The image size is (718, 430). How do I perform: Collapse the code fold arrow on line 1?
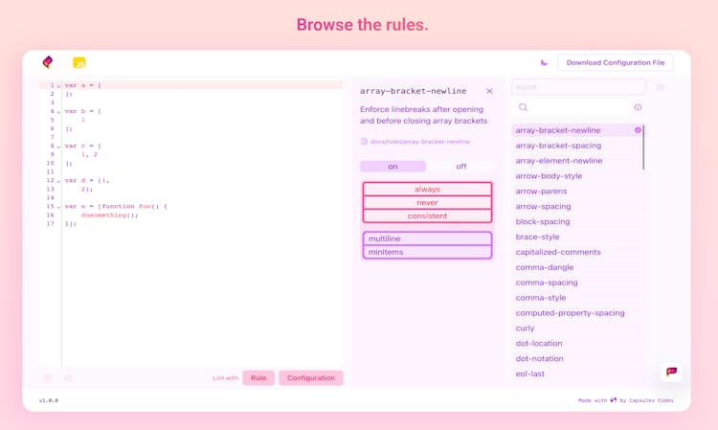click(x=58, y=86)
